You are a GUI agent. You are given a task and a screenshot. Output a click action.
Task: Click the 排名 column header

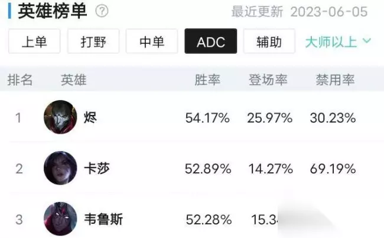click(20, 81)
